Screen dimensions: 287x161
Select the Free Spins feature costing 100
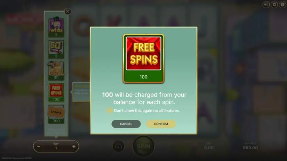click(56, 92)
